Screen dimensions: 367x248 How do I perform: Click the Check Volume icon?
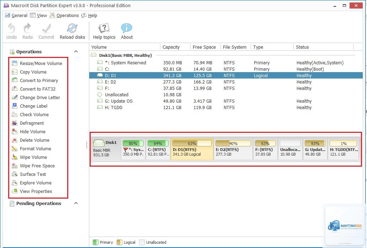(15, 114)
